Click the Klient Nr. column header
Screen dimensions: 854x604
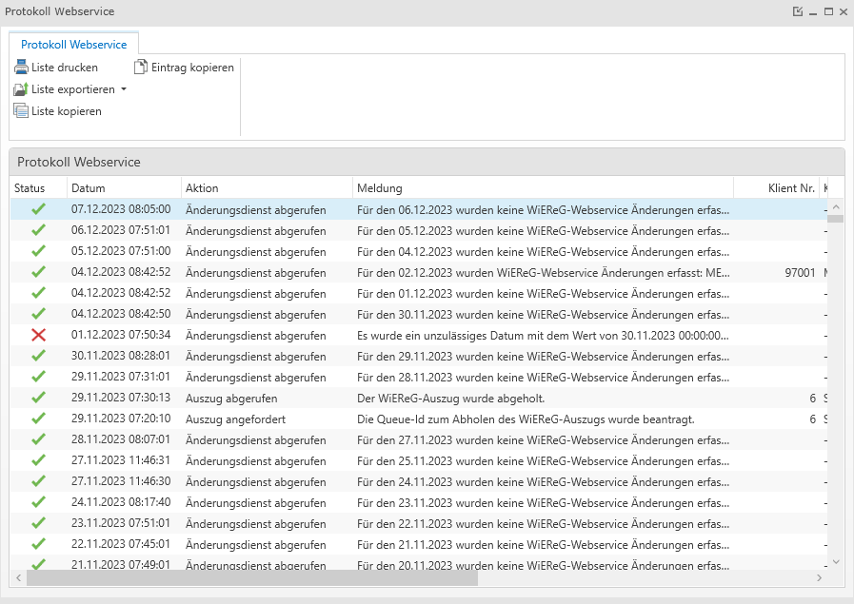[790, 188]
